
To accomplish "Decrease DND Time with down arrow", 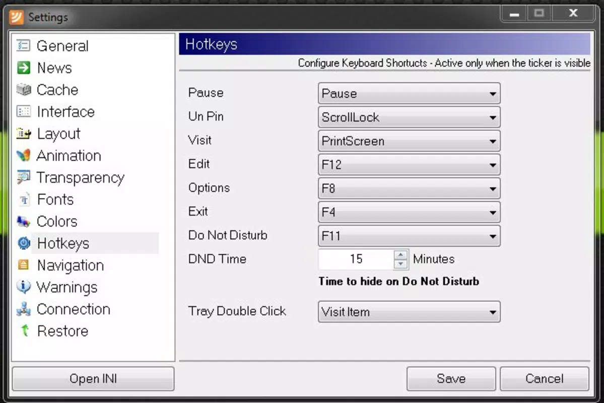I will click(x=400, y=264).
